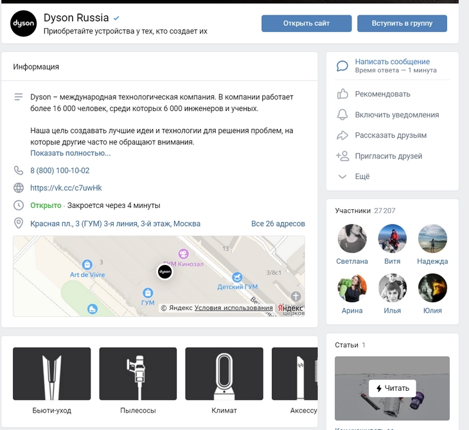Open Условия использования map link
The image size is (469, 430).
pos(234,308)
